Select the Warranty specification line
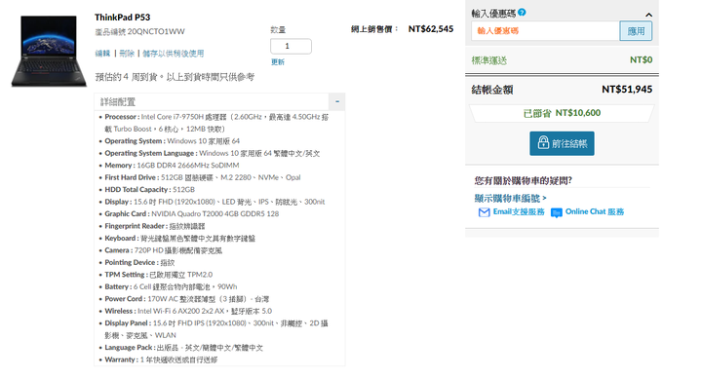702x378 pixels. (x=161, y=359)
